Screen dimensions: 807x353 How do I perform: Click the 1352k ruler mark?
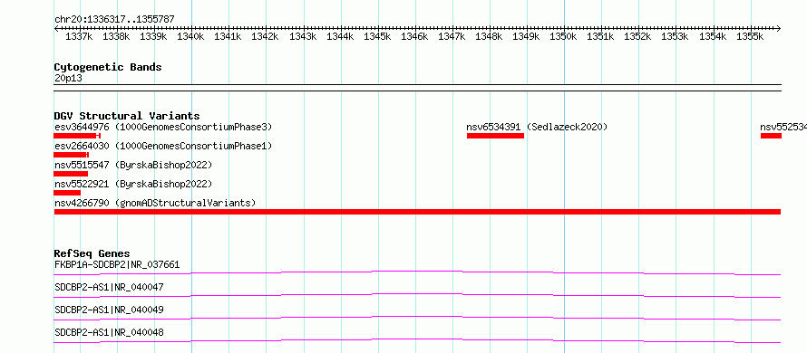(637, 37)
